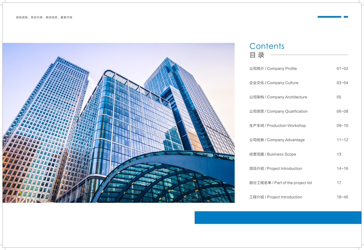Jump to the Production Workshop entry
The width and height of the screenshot is (364, 250).
(x=277, y=126)
